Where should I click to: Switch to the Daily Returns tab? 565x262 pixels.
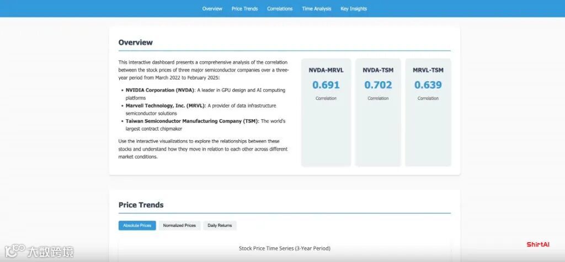220,225
